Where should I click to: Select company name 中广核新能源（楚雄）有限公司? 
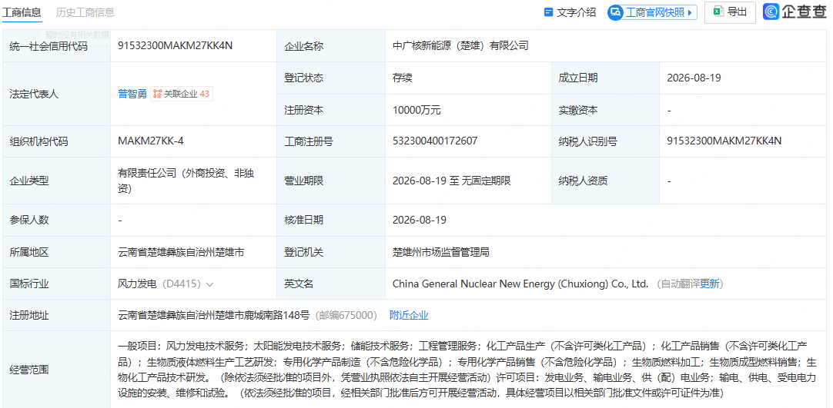460,45
